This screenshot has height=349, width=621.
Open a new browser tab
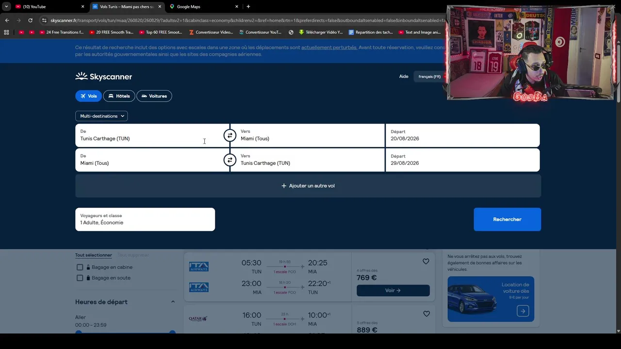click(x=248, y=7)
